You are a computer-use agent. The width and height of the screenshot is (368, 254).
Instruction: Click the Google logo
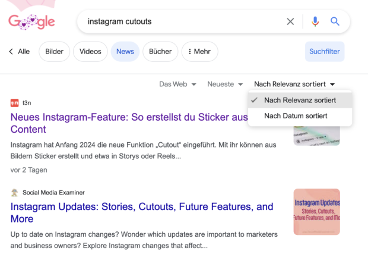(x=31, y=21)
